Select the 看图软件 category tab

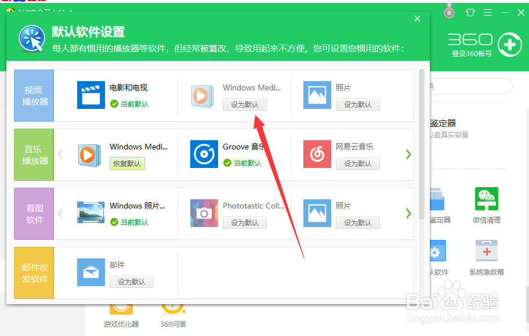pos(34,214)
